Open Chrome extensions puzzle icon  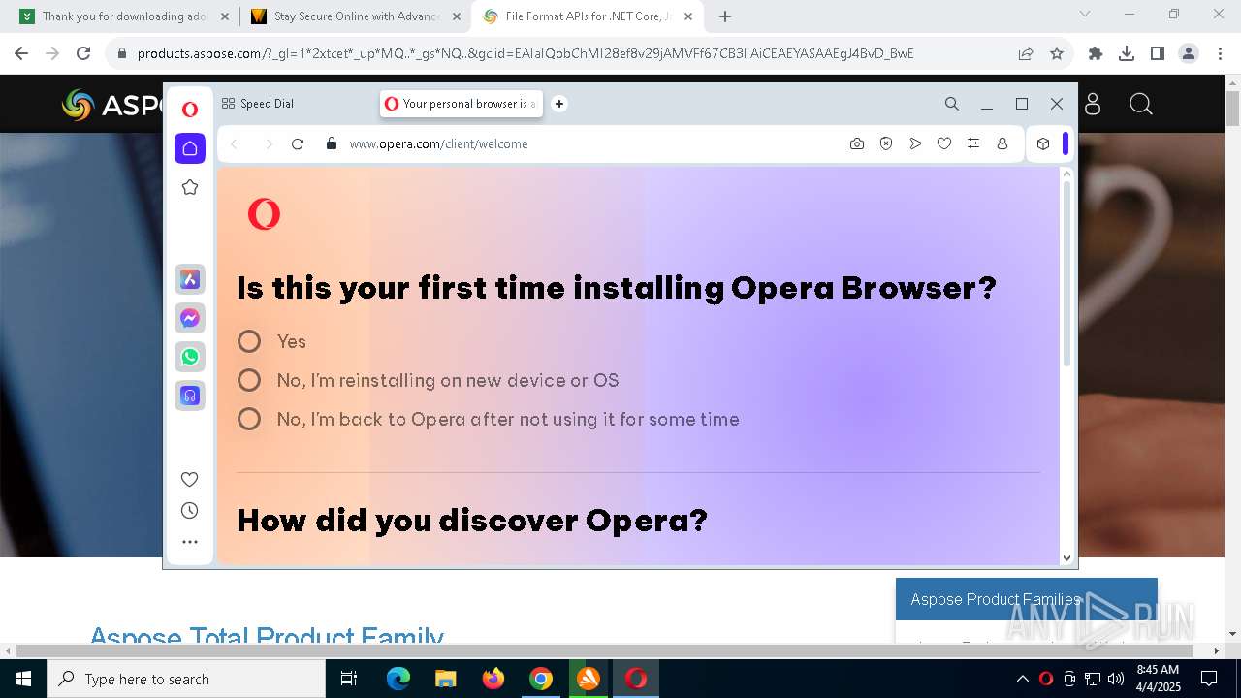(x=1096, y=54)
